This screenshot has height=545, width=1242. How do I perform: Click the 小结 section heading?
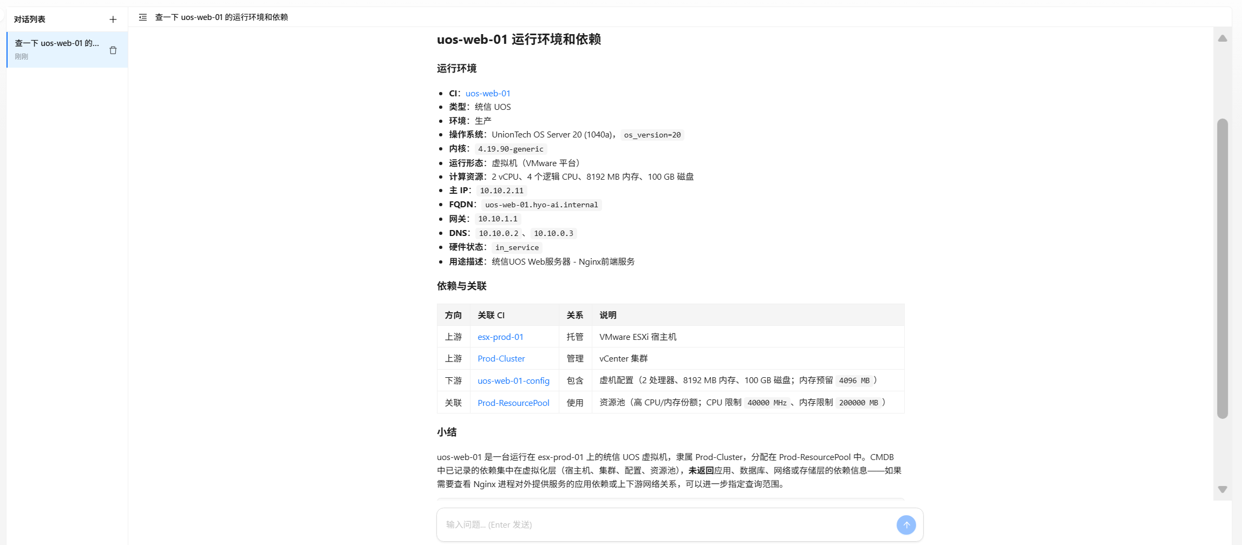coord(447,432)
